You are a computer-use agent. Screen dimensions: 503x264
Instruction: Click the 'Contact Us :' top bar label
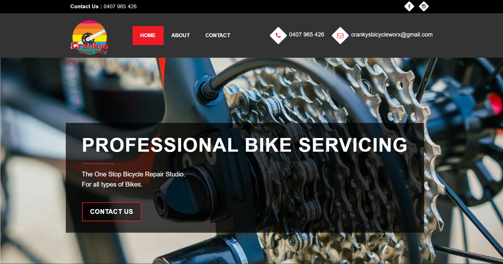(86, 6)
